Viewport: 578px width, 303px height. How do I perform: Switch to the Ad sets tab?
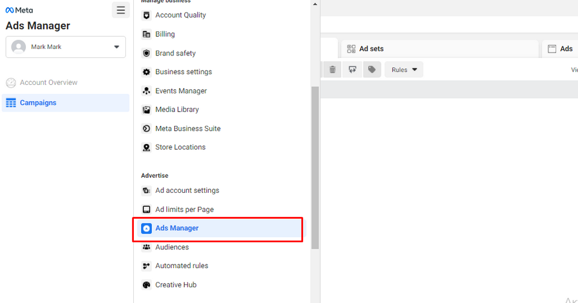(371, 49)
